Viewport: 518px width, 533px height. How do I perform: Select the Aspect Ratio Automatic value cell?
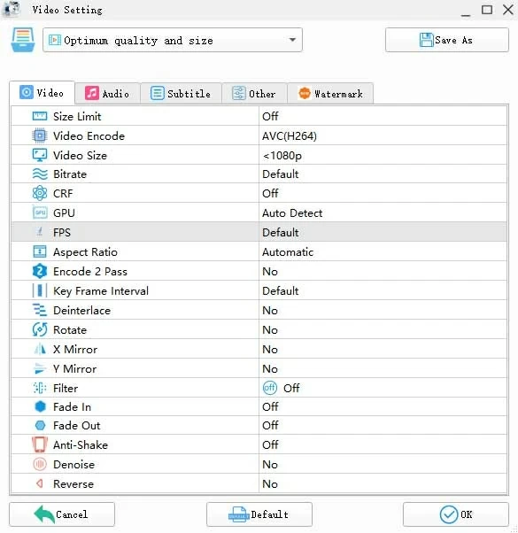(383, 251)
